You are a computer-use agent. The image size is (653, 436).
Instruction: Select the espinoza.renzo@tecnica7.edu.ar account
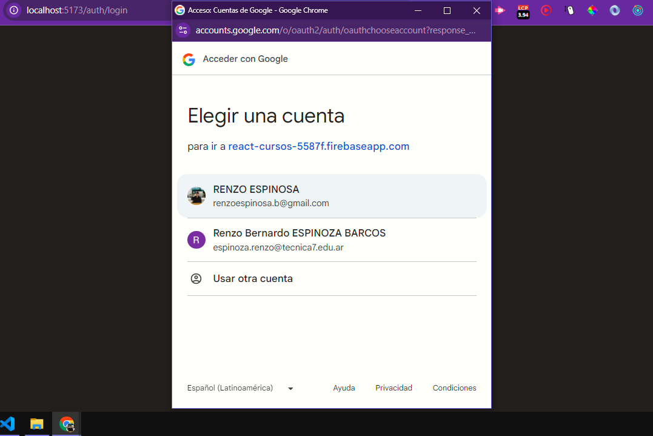point(332,240)
